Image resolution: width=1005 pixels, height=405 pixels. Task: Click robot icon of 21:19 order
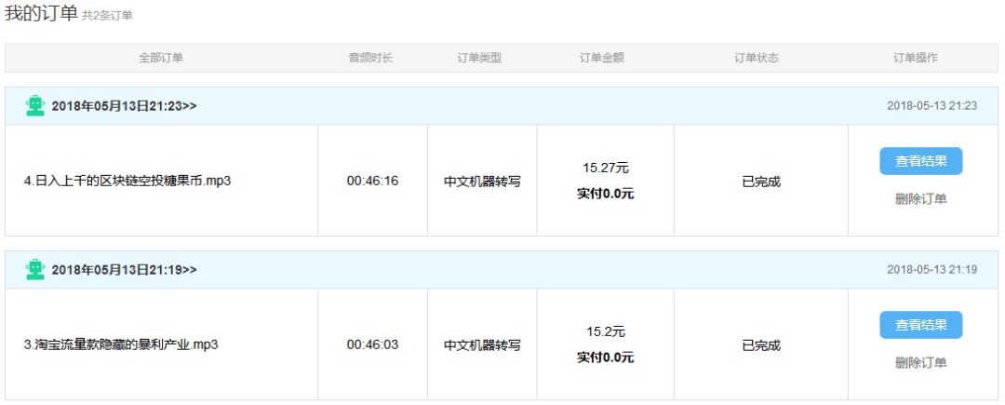click(x=35, y=270)
